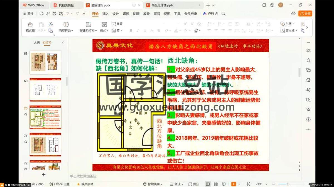
Task: Click the save icon in quick access bar
Action: pyautogui.click(x=41, y=14)
